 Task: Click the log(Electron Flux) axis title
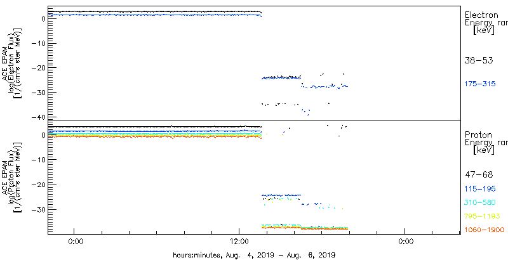10,63
